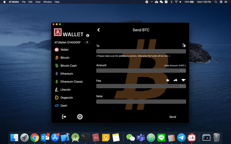The image size is (231, 144).
Task: Click the input source A icon
Action: (166, 2)
